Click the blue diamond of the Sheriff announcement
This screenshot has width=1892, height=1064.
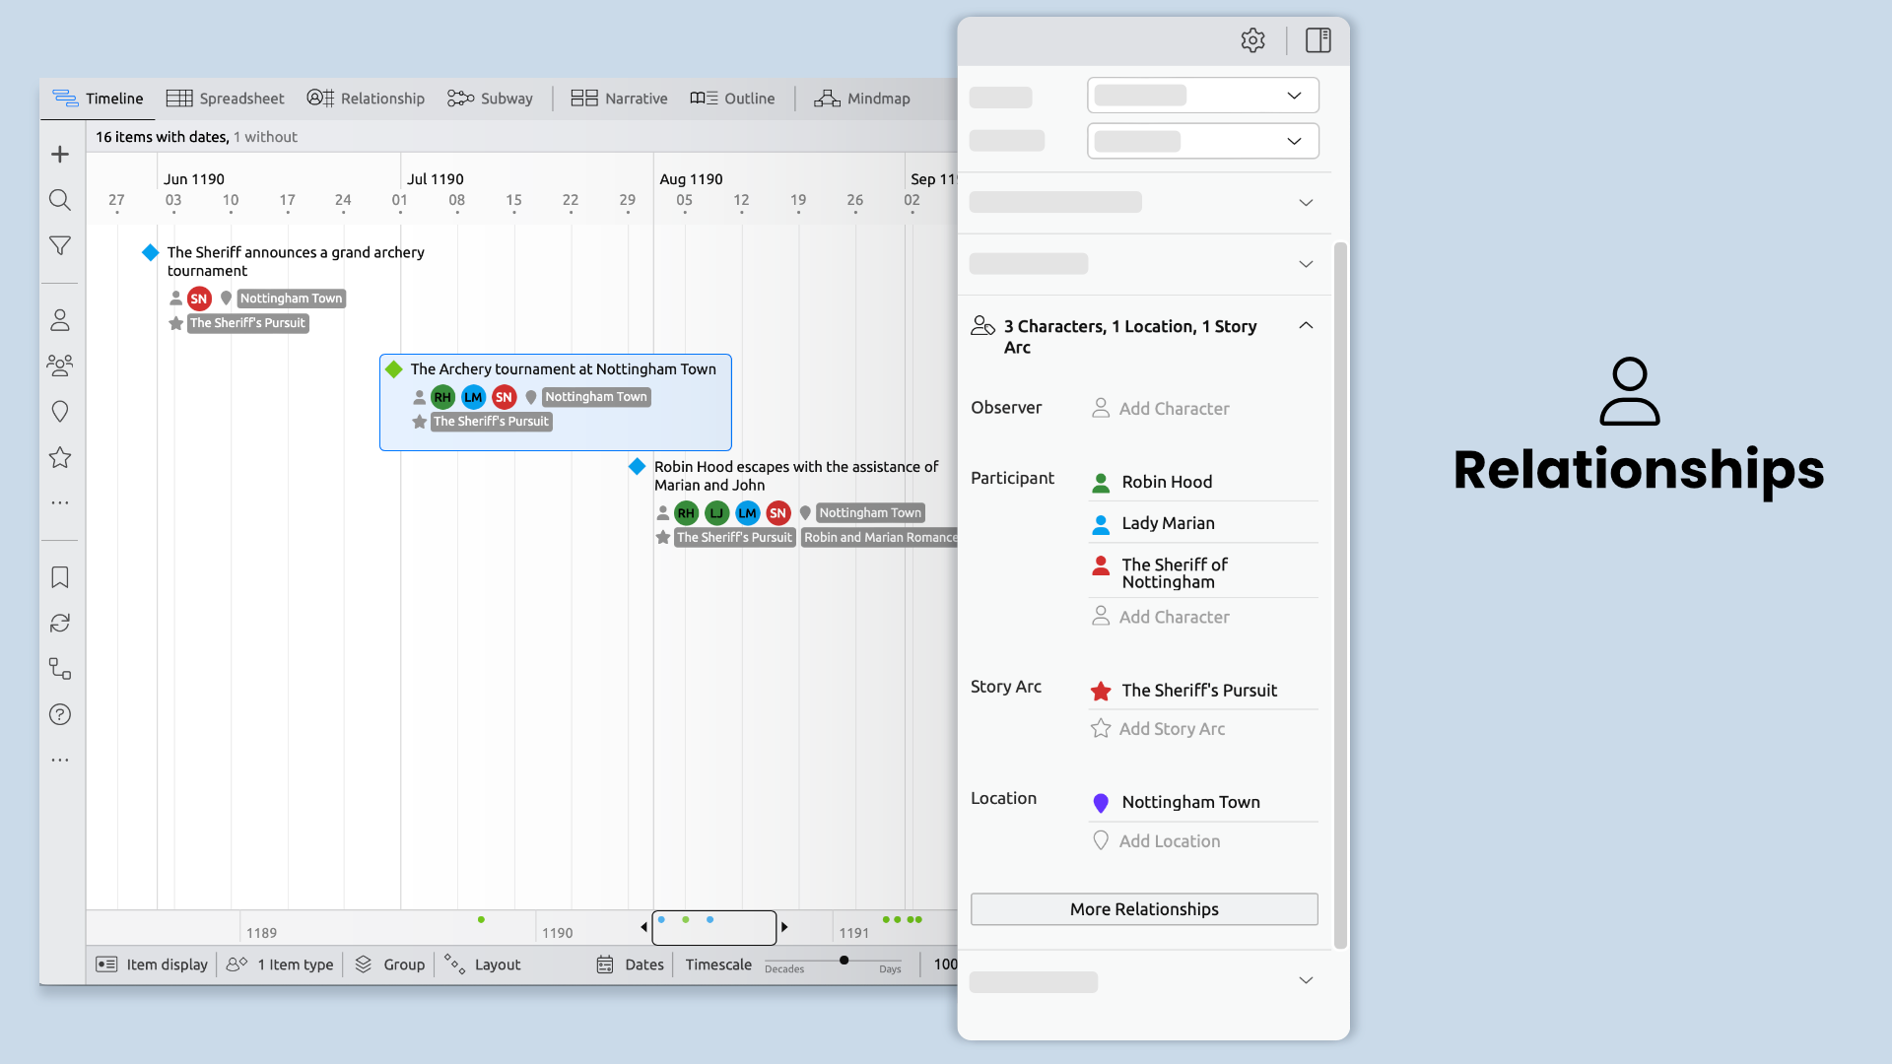(x=151, y=252)
